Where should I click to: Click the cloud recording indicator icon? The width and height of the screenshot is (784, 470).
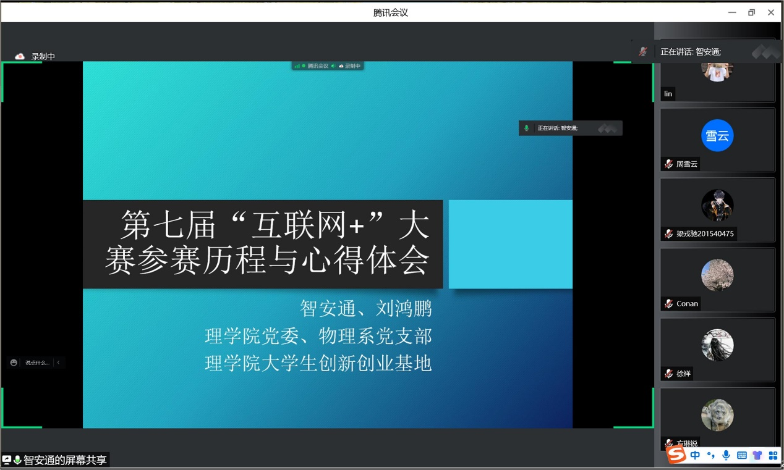20,56
